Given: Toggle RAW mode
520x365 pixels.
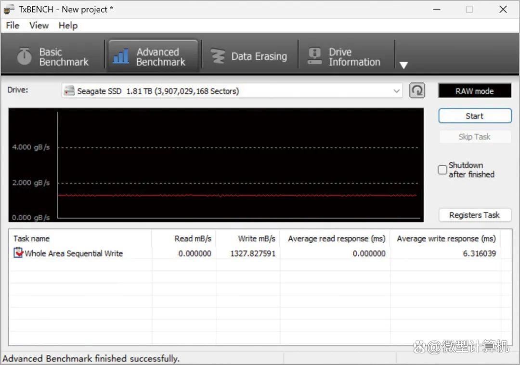Looking at the screenshot, I should (474, 91).
